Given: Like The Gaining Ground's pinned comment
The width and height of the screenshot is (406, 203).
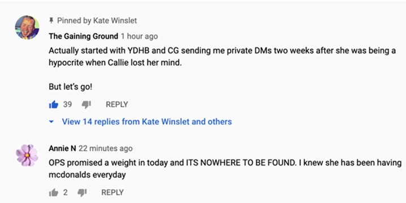Looking at the screenshot, I should coord(54,104).
